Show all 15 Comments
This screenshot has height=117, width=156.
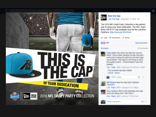point(143,48)
